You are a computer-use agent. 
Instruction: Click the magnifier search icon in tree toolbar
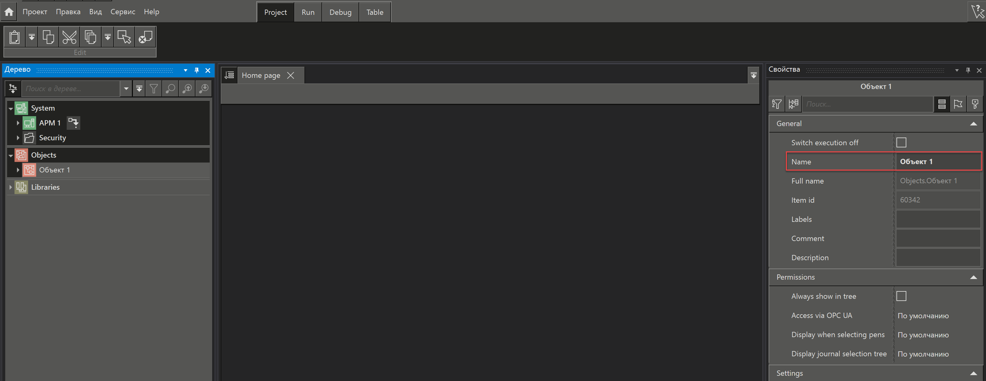coord(170,89)
